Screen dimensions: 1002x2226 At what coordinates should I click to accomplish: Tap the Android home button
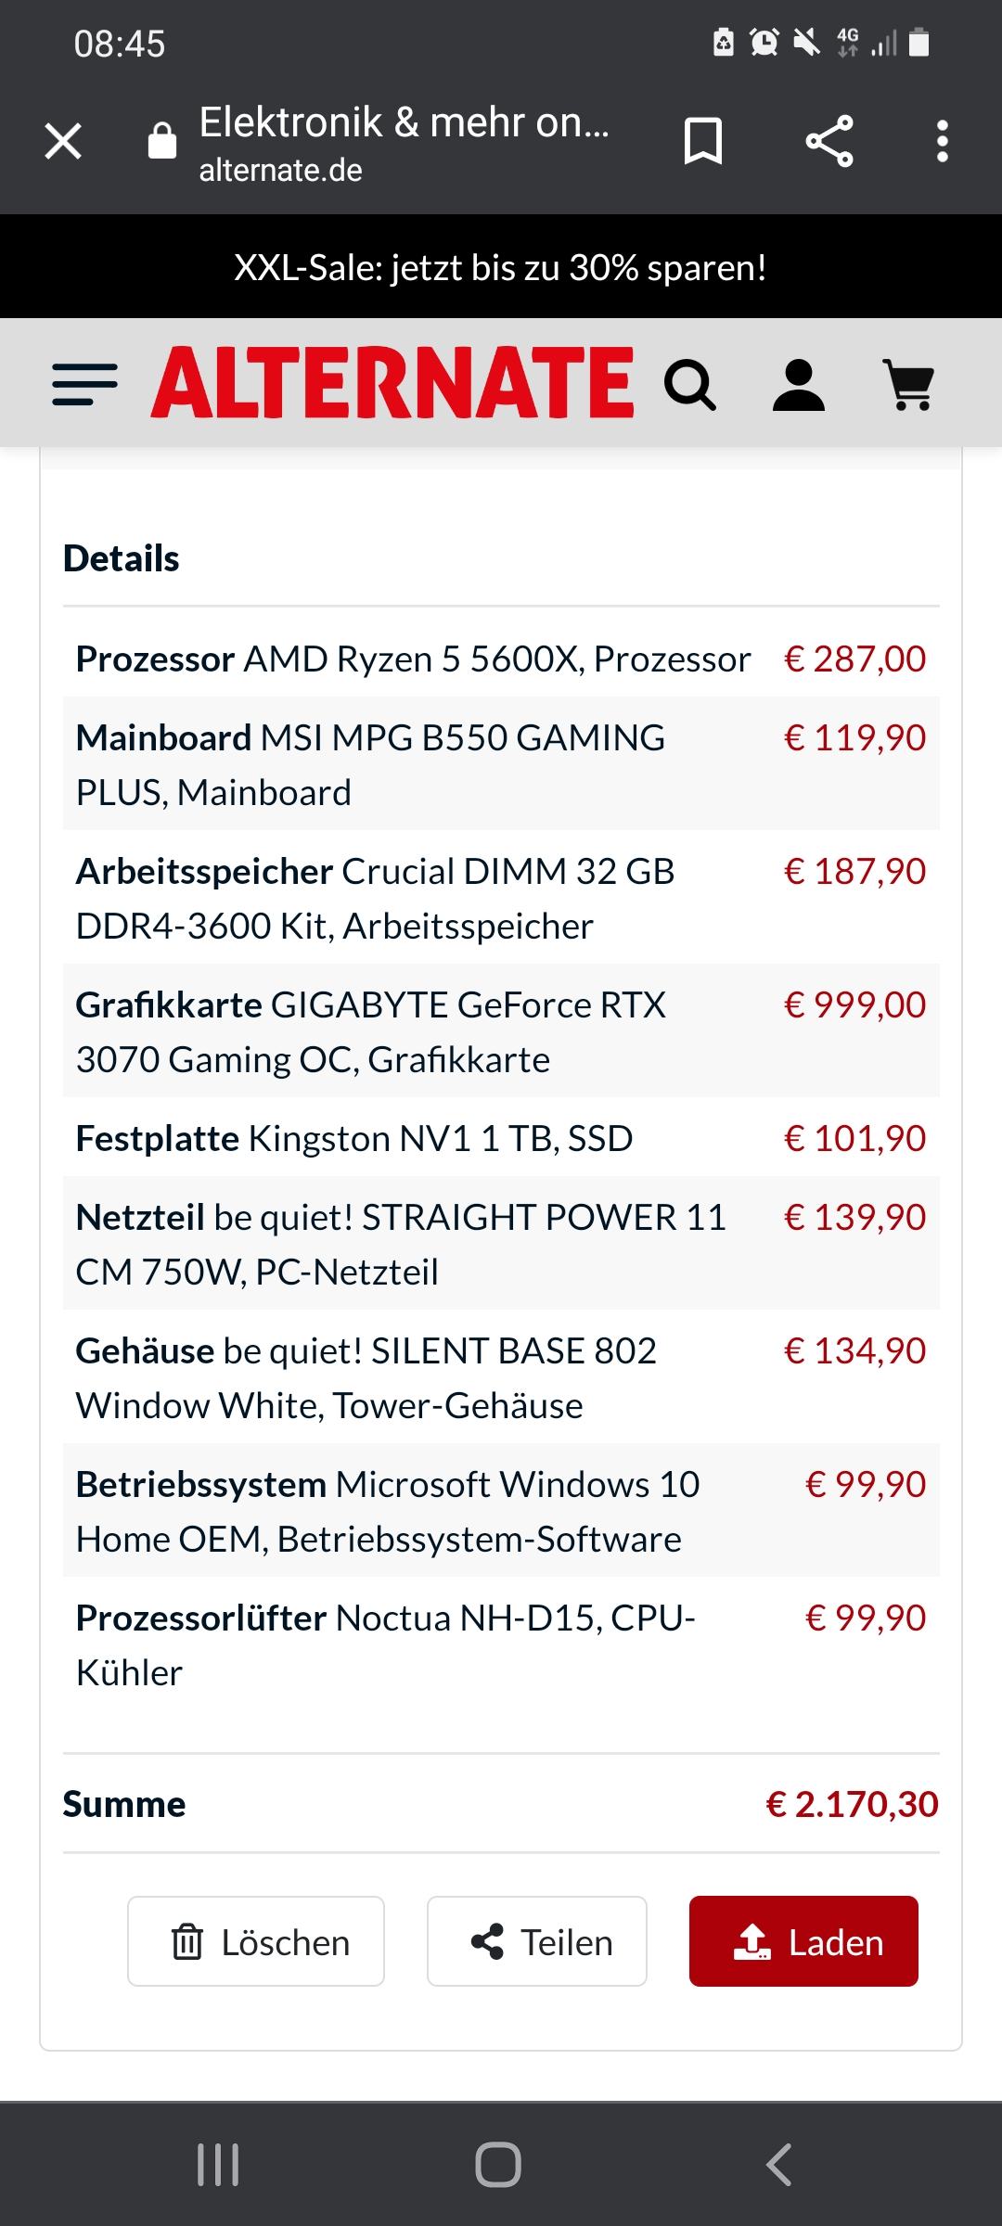click(498, 2165)
